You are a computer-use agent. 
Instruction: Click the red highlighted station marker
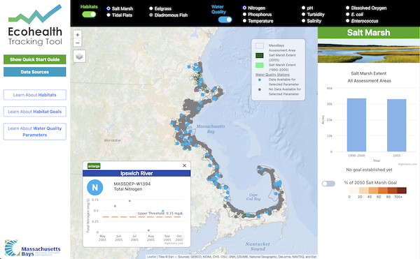click(196, 90)
